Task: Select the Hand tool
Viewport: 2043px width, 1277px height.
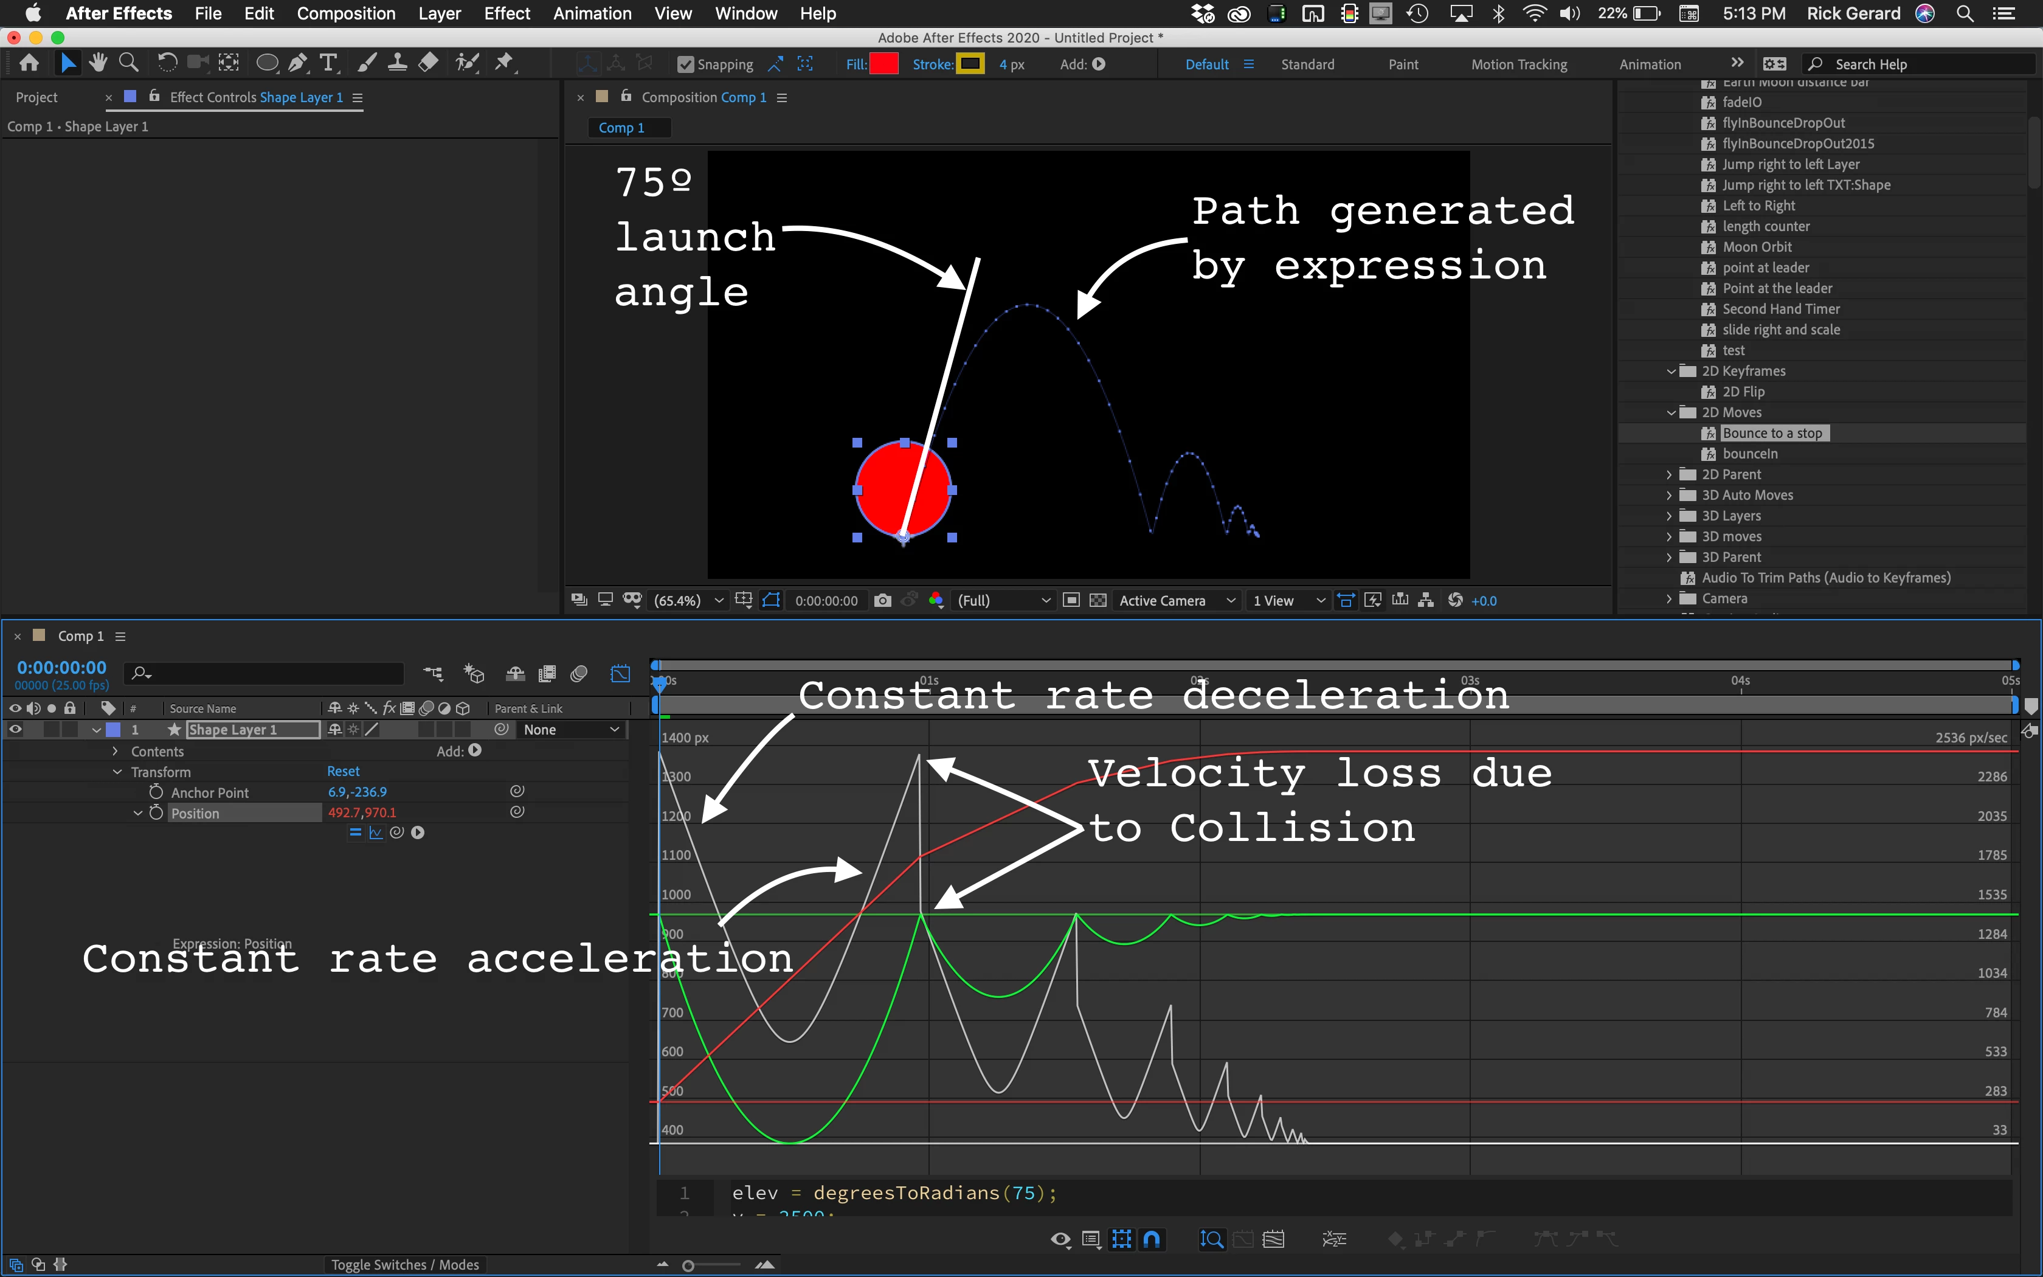Action: [98, 63]
